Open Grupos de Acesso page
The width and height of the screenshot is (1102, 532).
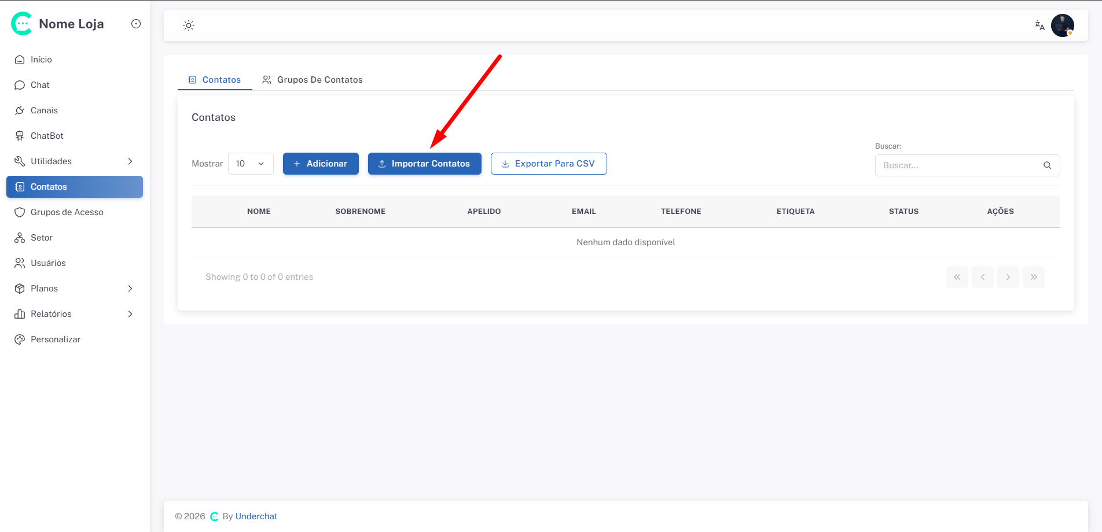(67, 212)
